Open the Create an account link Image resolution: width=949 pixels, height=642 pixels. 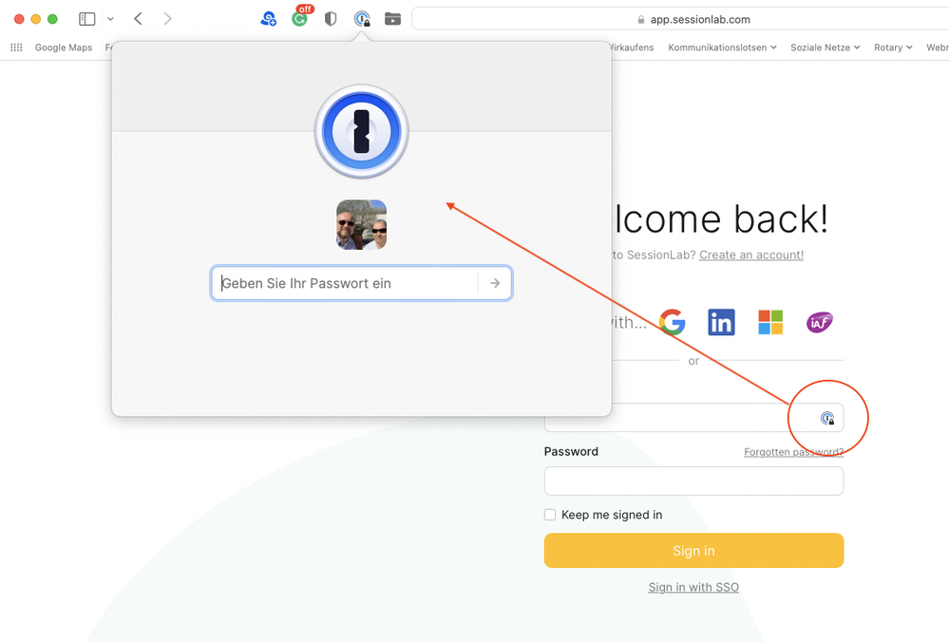751,255
